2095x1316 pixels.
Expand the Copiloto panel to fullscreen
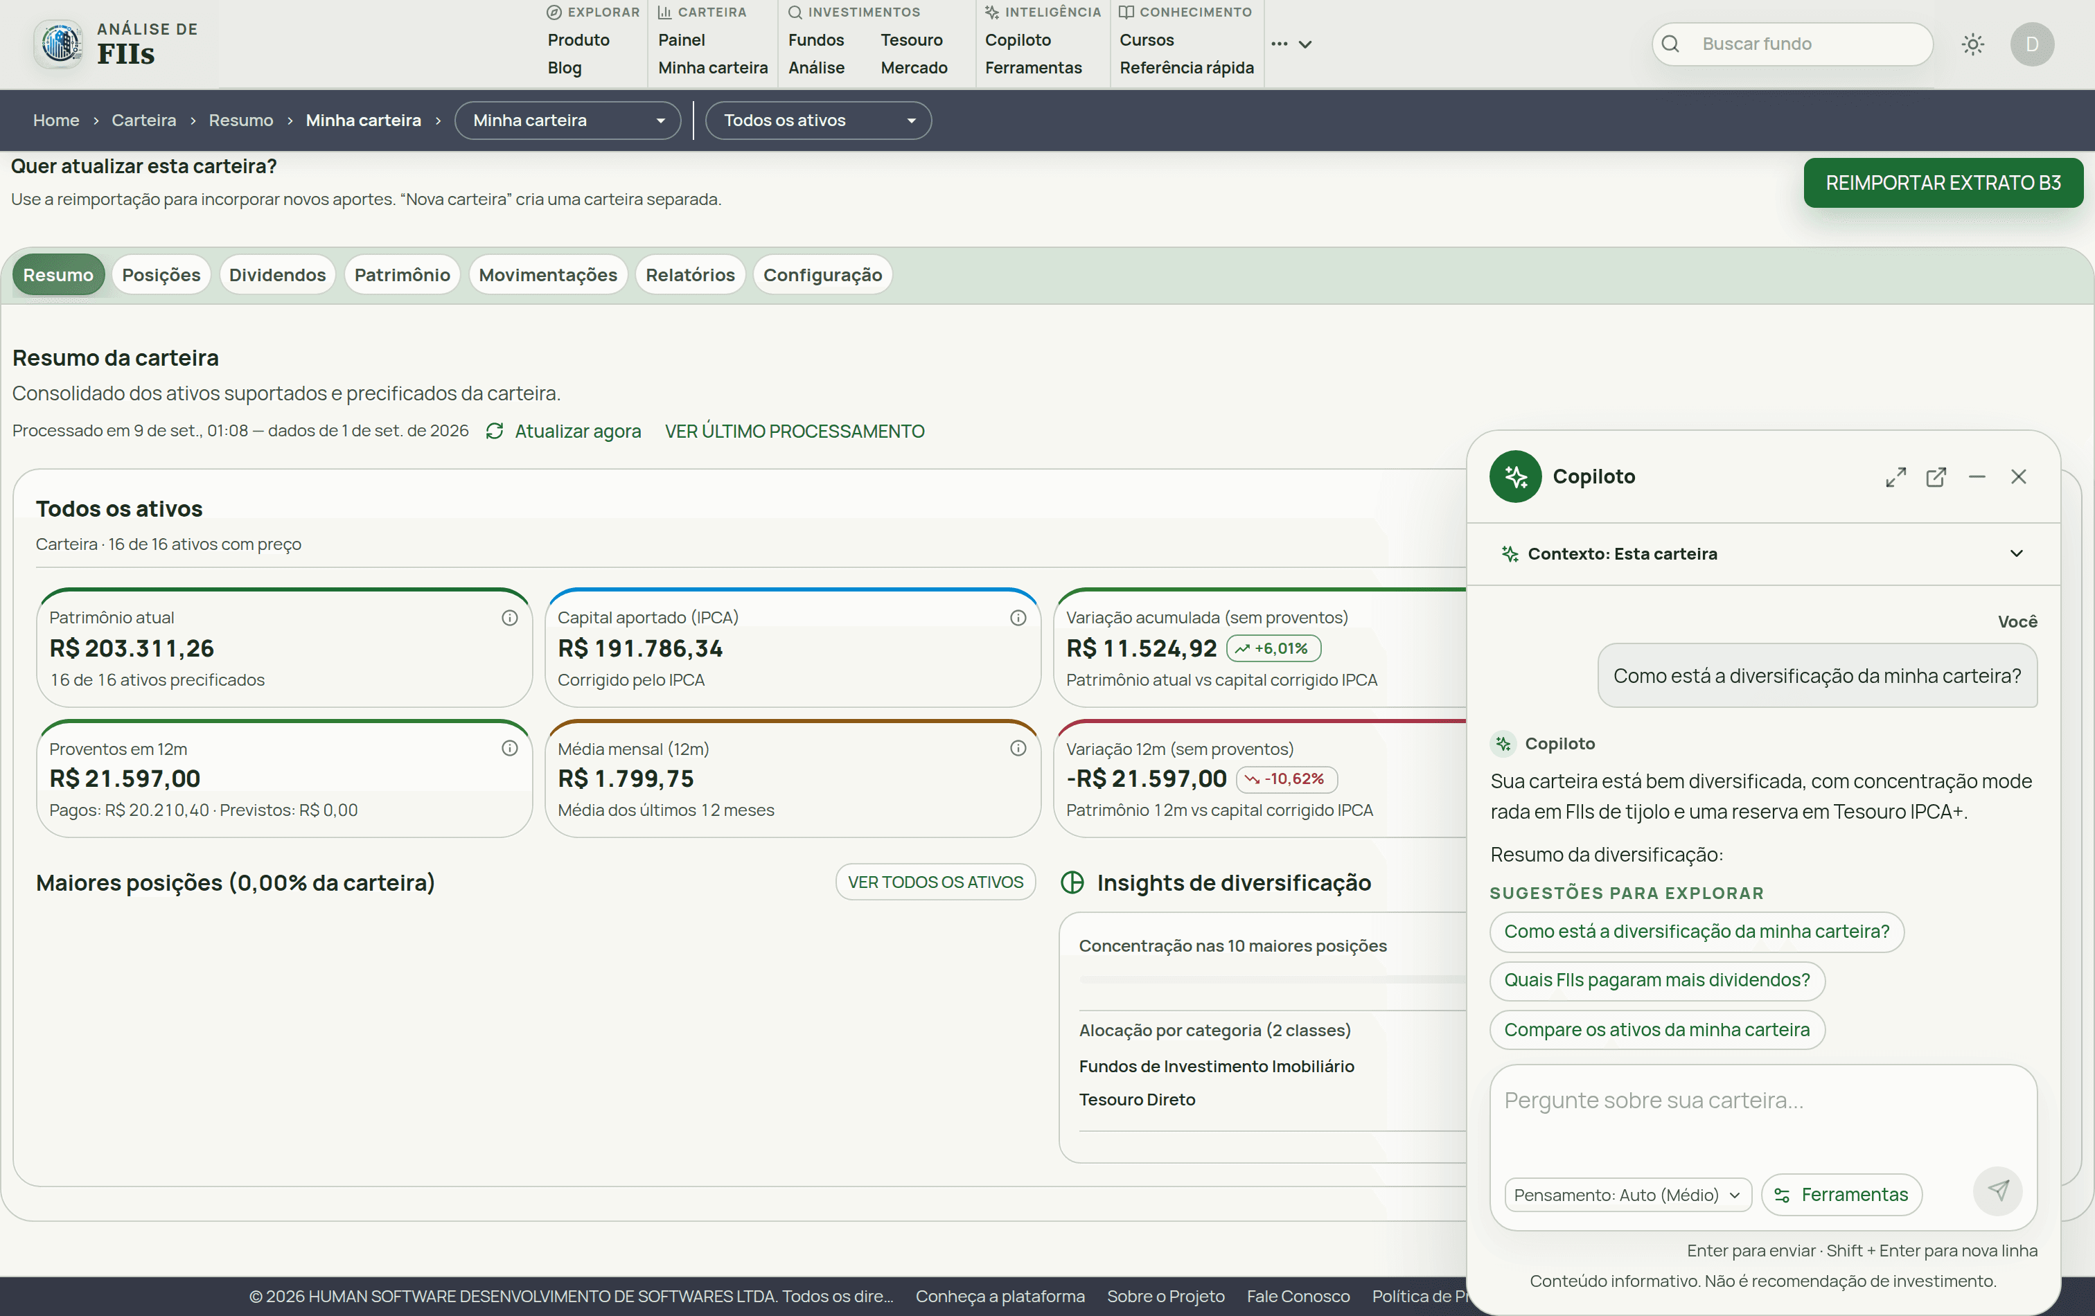pos(1895,477)
